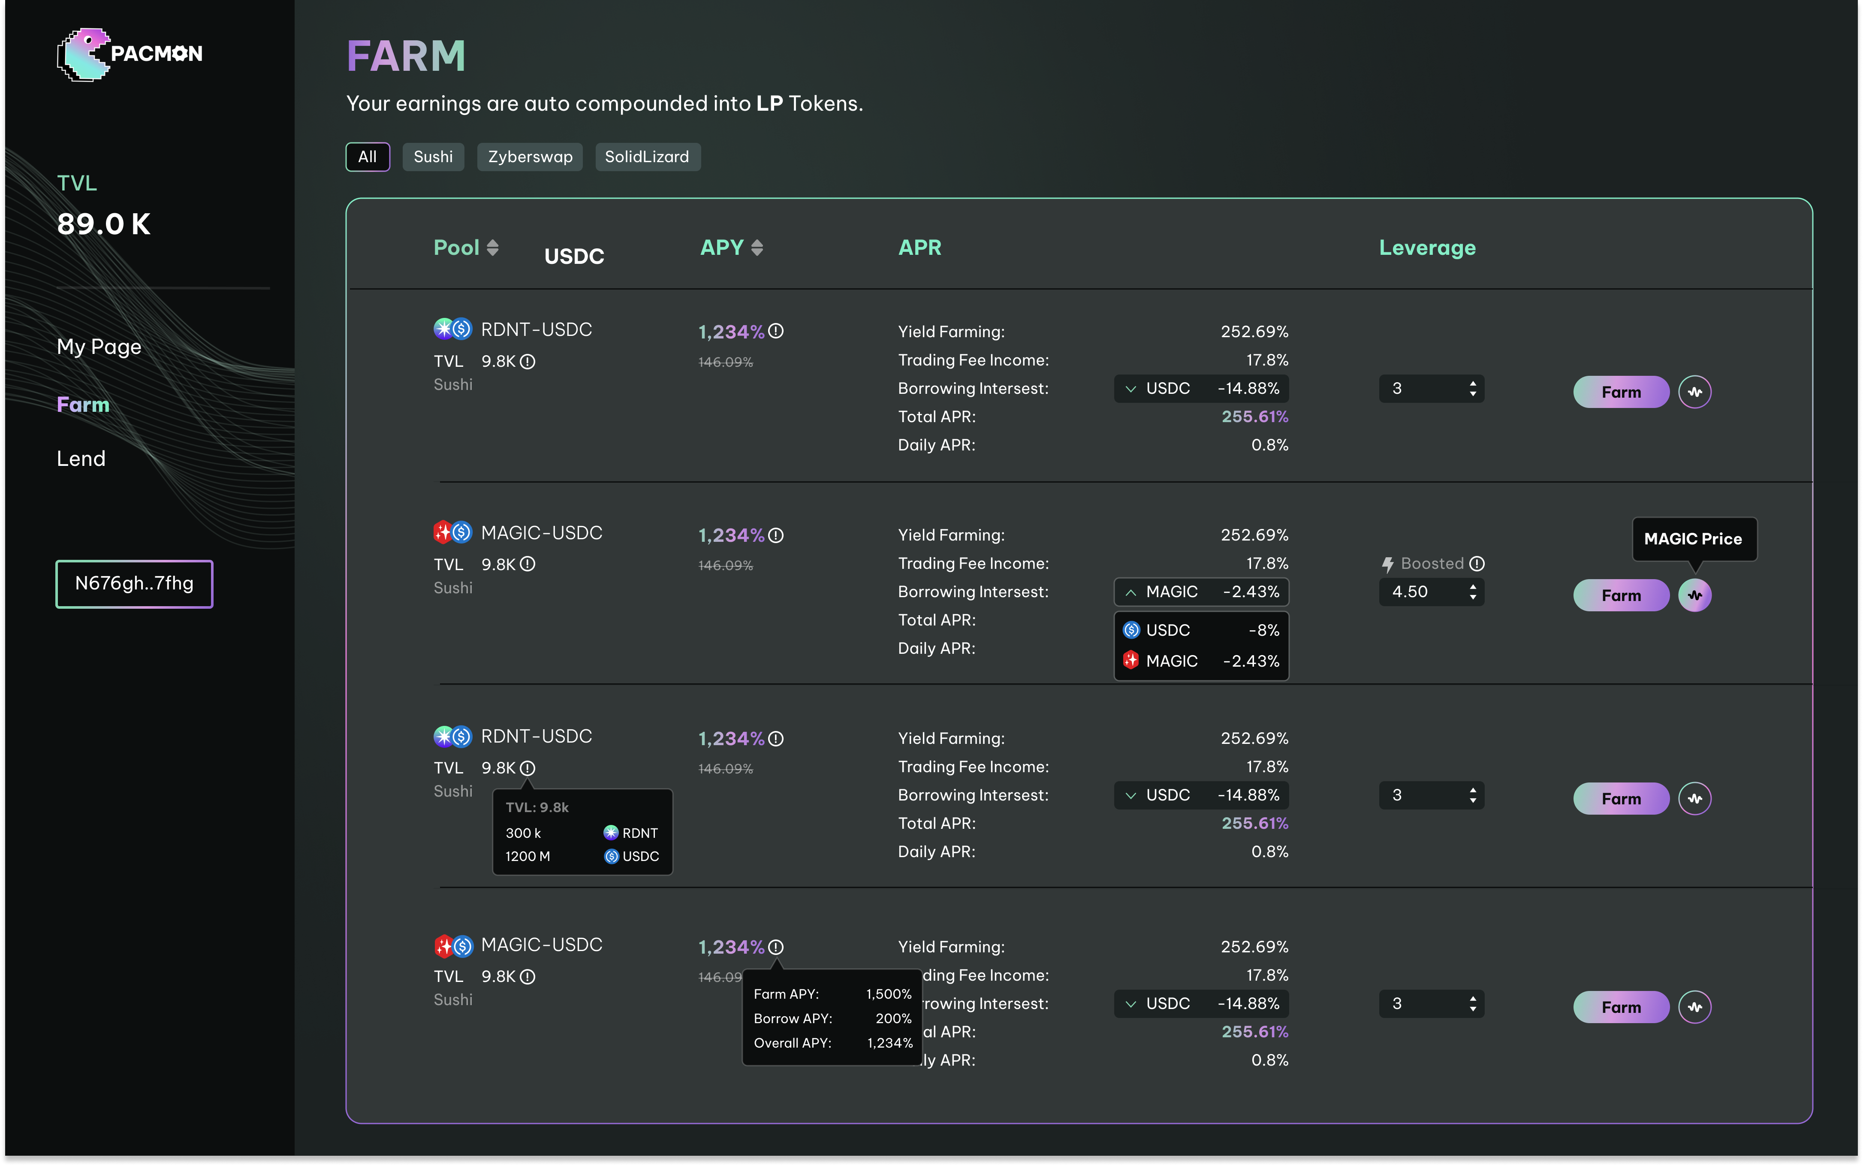Select the All filter chip
This screenshot has height=1166, width=1863.
pos(368,157)
